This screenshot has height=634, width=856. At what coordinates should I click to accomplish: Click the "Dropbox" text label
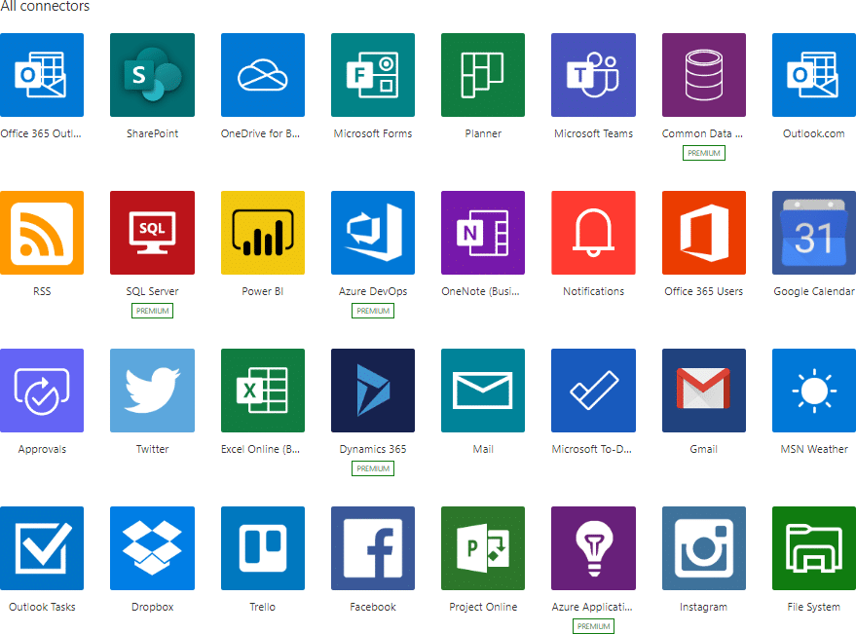152,607
